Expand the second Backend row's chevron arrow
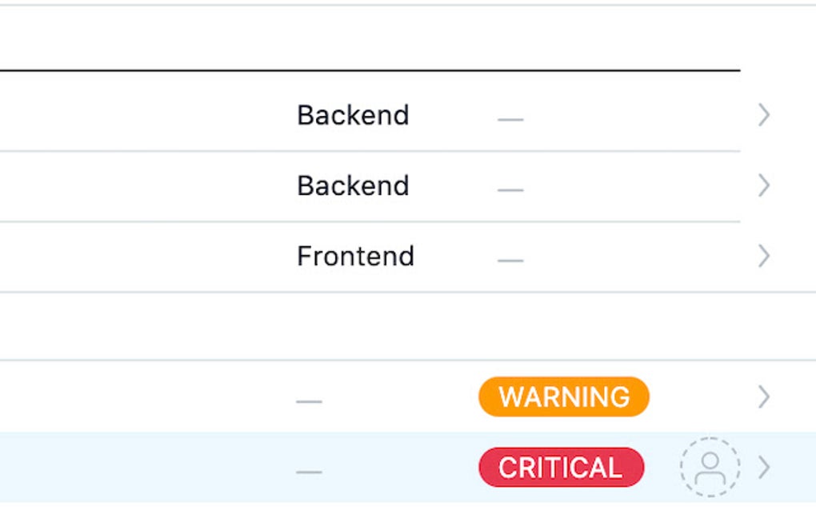 tap(764, 186)
